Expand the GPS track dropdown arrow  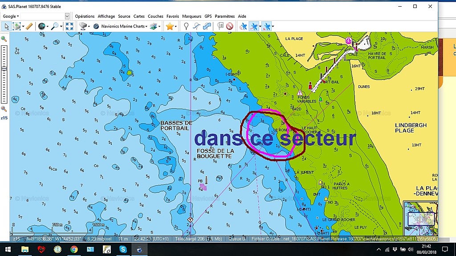point(260,26)
